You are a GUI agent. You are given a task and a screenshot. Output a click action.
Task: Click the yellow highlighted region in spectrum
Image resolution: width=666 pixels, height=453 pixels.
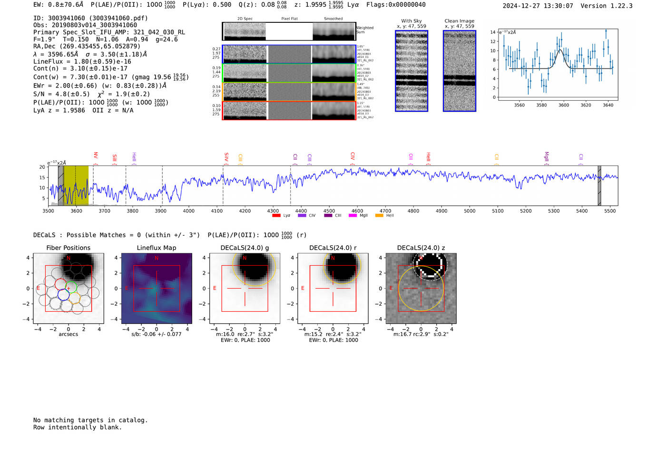(76, 185)
